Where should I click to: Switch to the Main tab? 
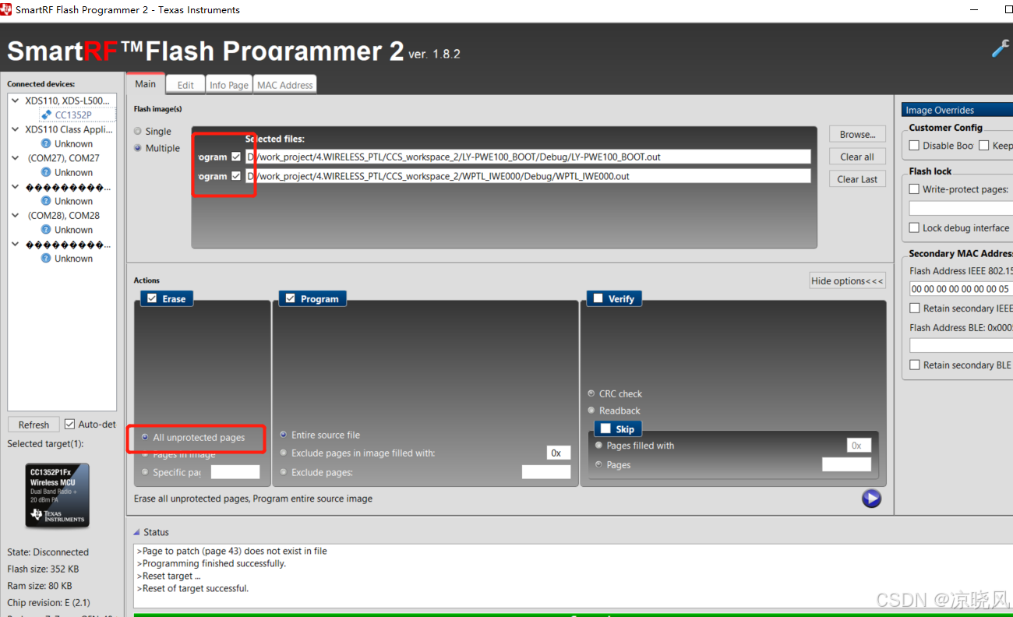click(x=145, y=83)
